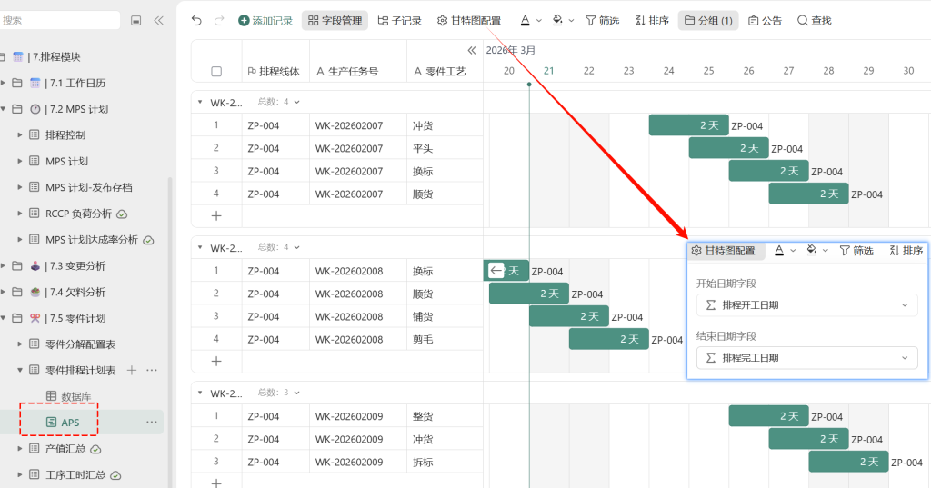Expand the 7.1 工作日历 folder

coord(3,83)
